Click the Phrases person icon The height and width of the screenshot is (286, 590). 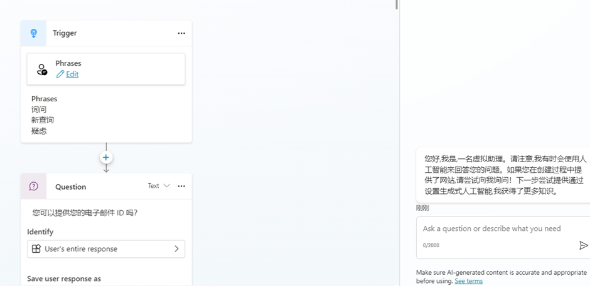pos(41,69)
